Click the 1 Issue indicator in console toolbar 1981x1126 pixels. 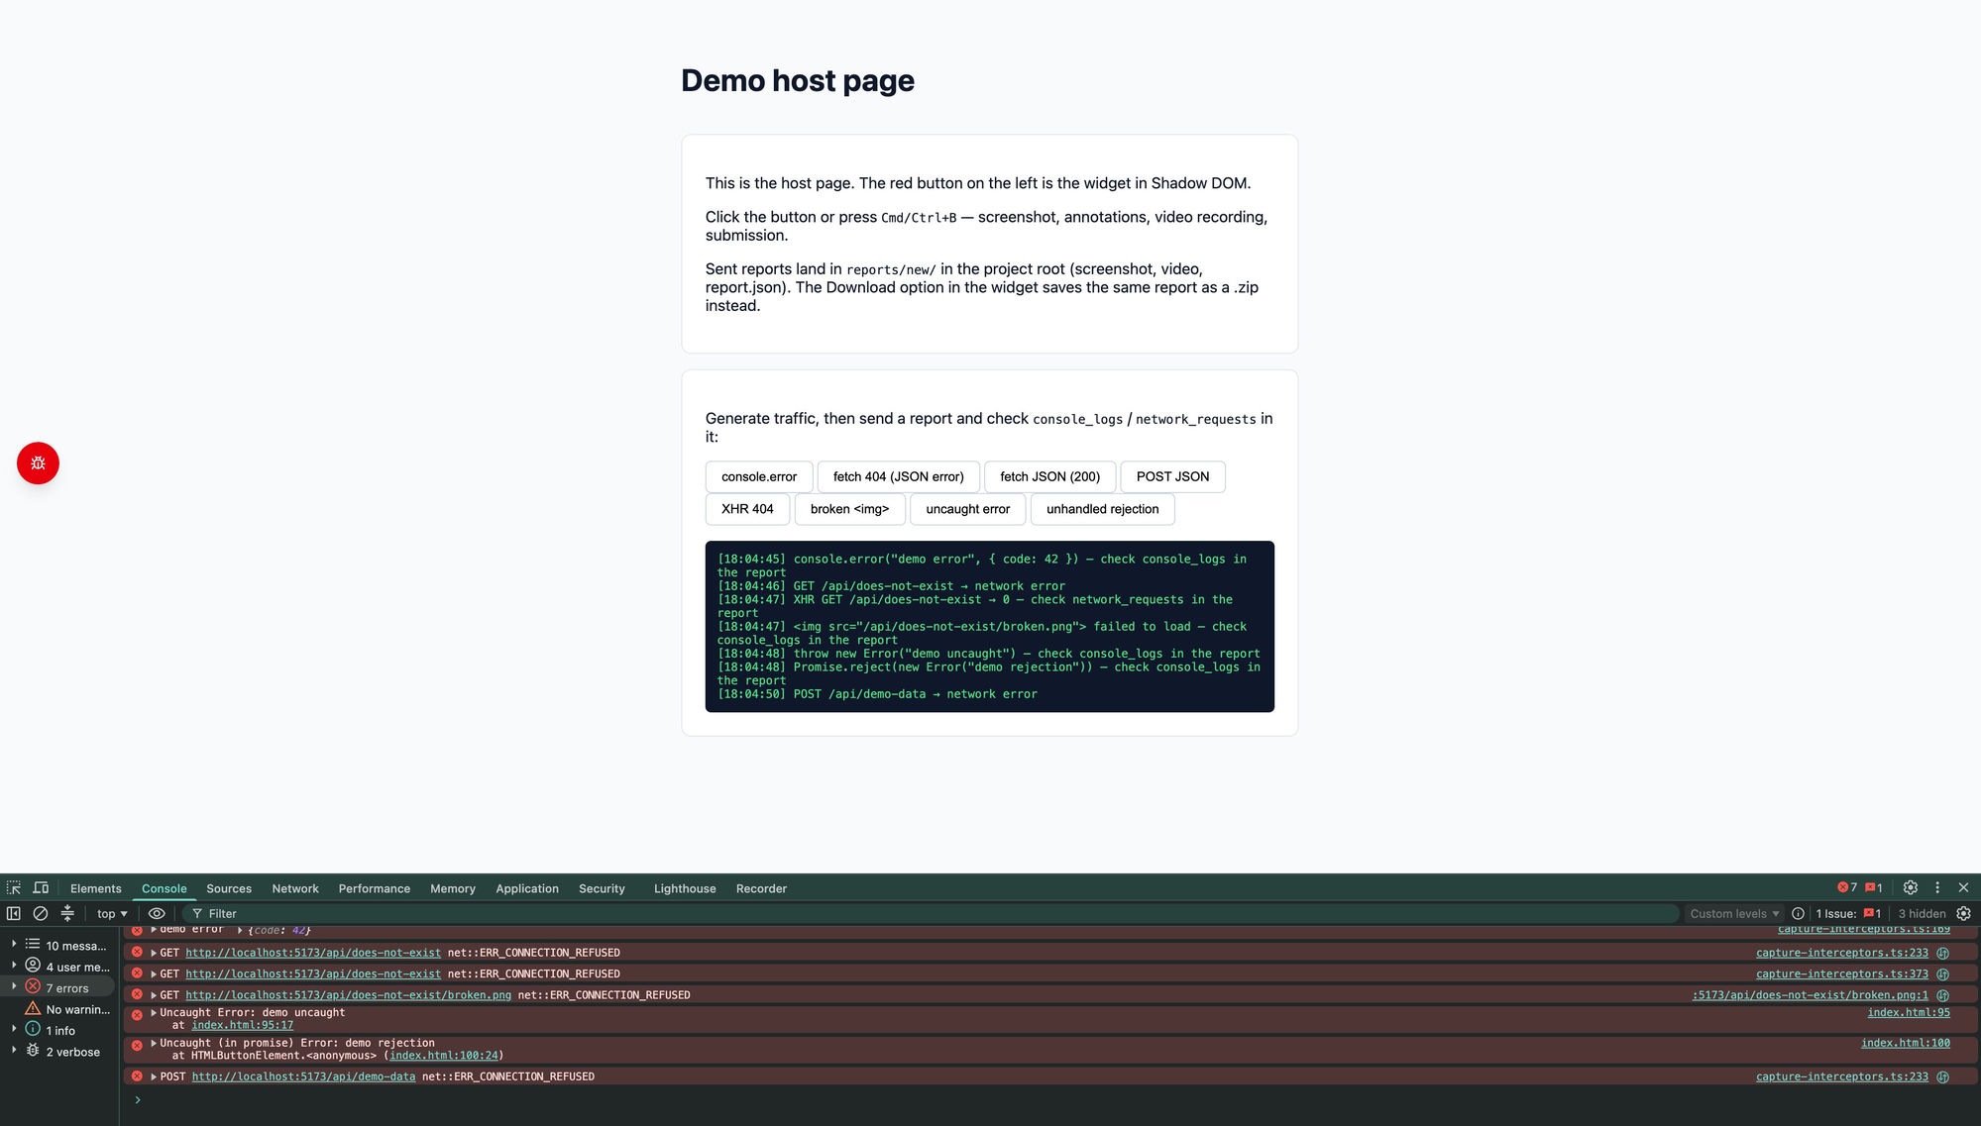pyautogui.click(x=1848, y=913)
